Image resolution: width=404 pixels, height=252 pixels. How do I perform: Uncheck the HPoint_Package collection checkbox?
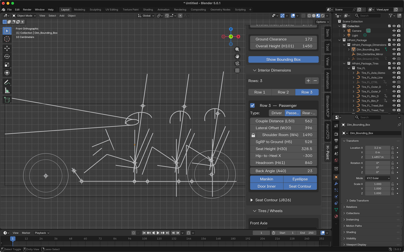point(389,40)
